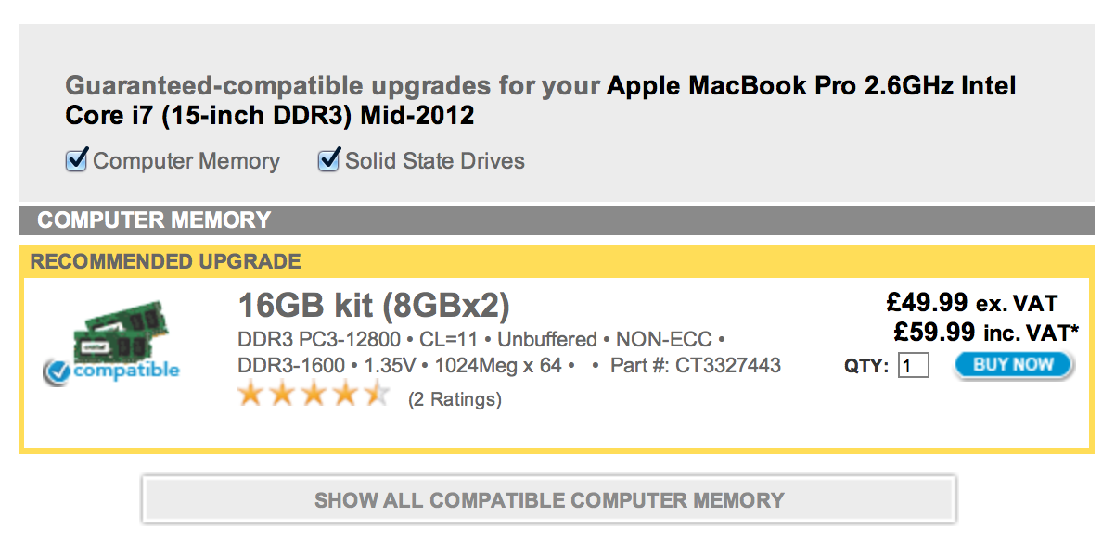The image size is (1115, 541).
Task: Click the RECOMMENDED UPGRADE banner label
Action: click(x=166, y=261)
